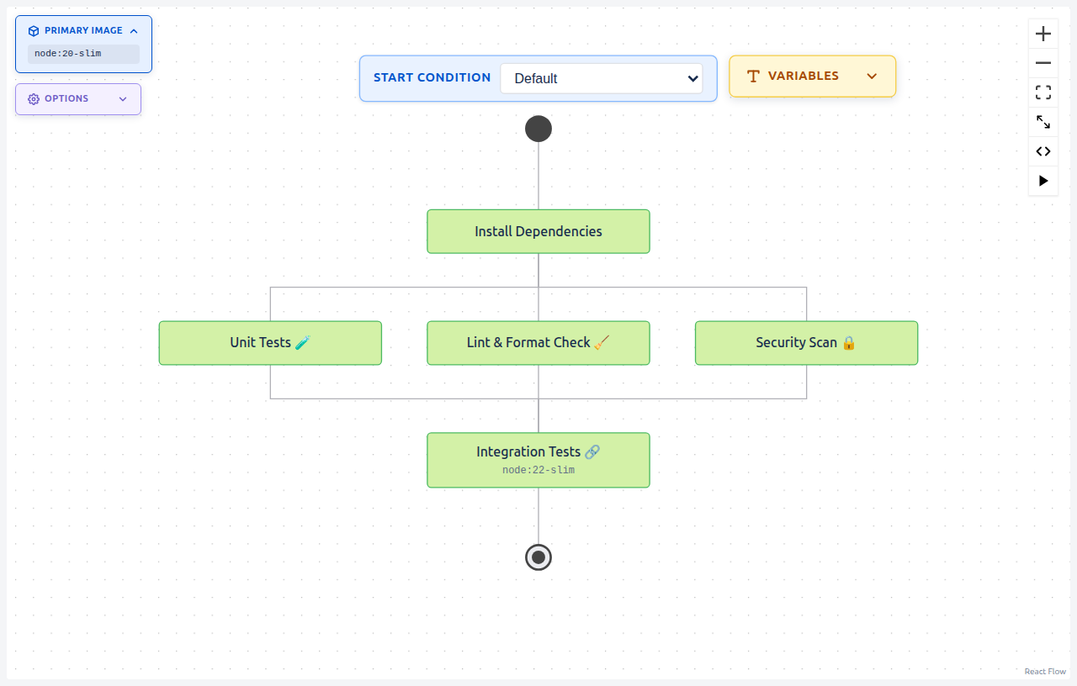This screenshot has width=1077, height=686.
Task: Click the fit-view arrow icon
Action: pyautogui.click(x=1043, y=122)
